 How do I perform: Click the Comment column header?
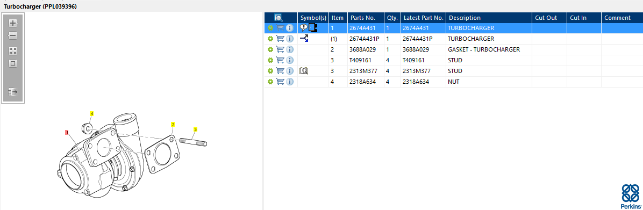(621, 18)
